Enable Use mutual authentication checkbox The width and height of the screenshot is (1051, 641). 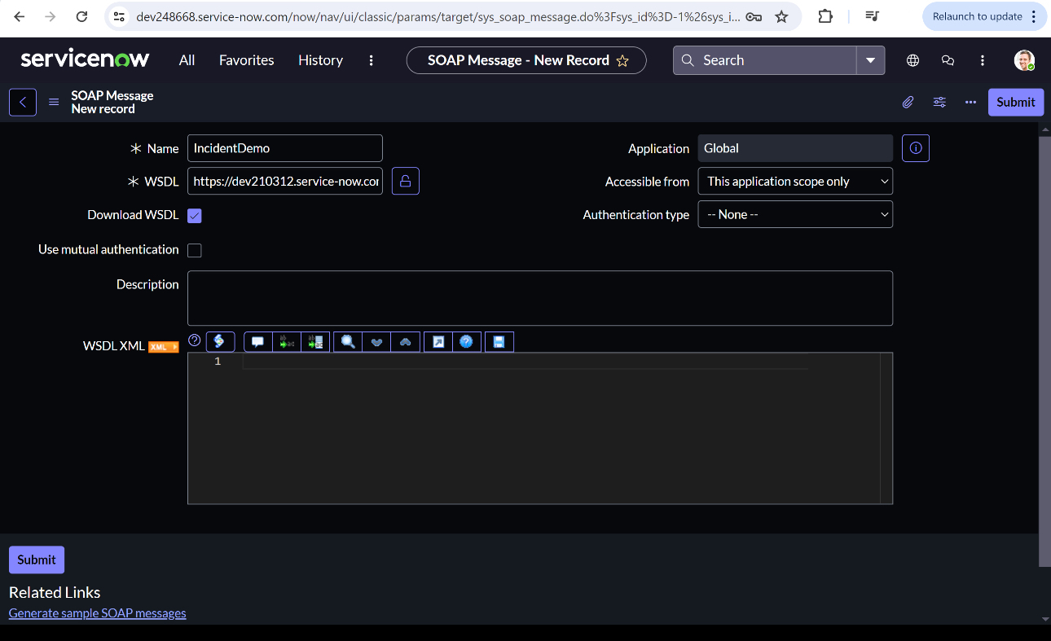tap(195, 250)
